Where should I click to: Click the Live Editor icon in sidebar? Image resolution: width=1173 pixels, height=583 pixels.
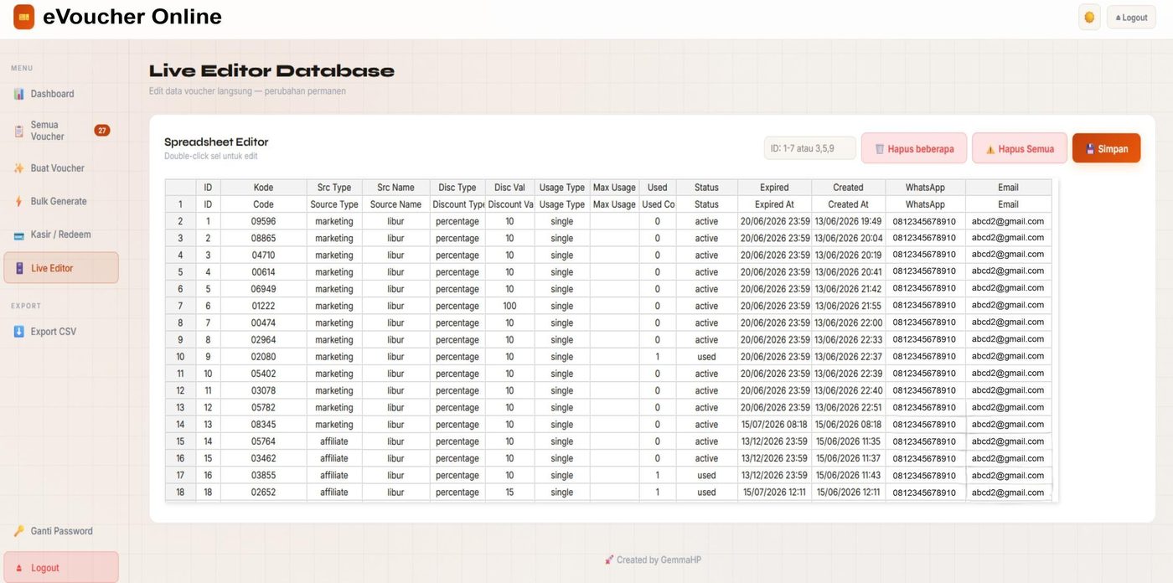[19, 268]
